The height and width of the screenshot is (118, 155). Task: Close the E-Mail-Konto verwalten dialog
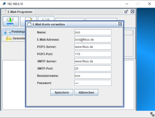click(x=120, y=24)
